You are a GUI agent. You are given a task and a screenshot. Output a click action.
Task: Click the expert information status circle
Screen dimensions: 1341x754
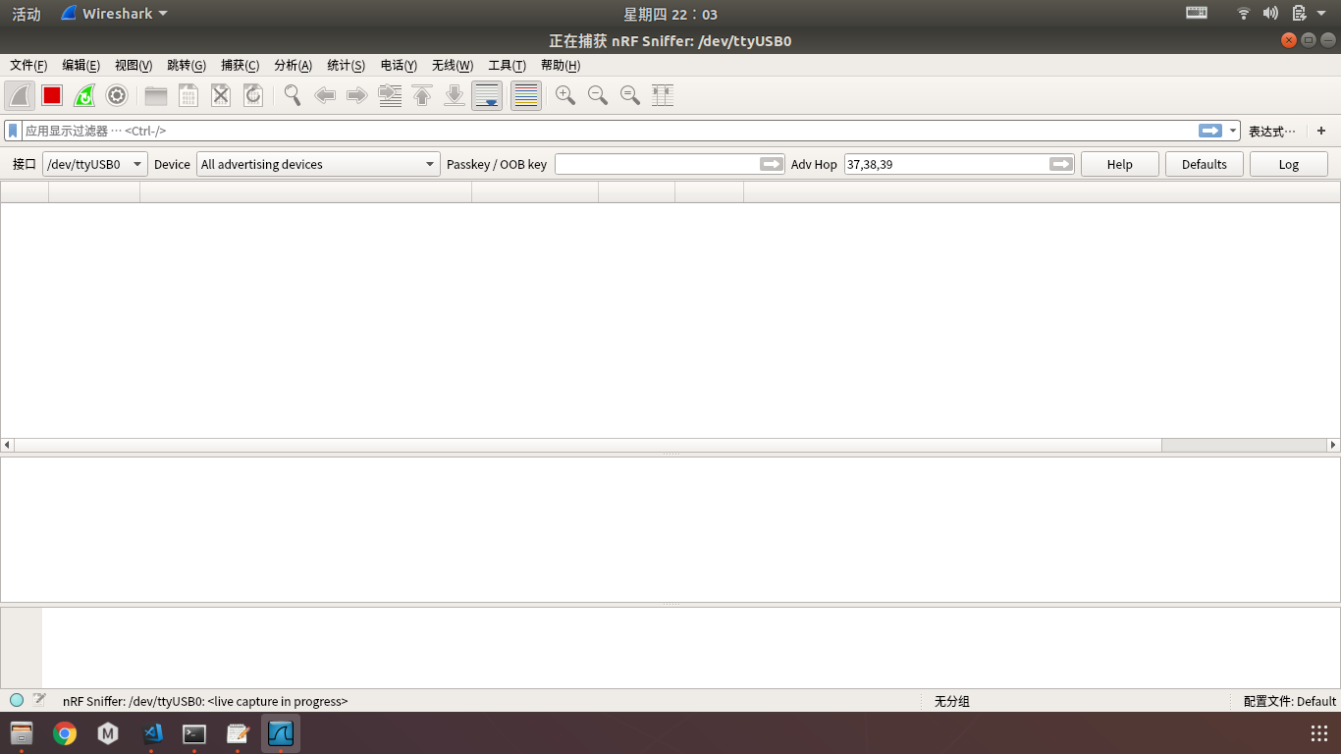point(17,700)
